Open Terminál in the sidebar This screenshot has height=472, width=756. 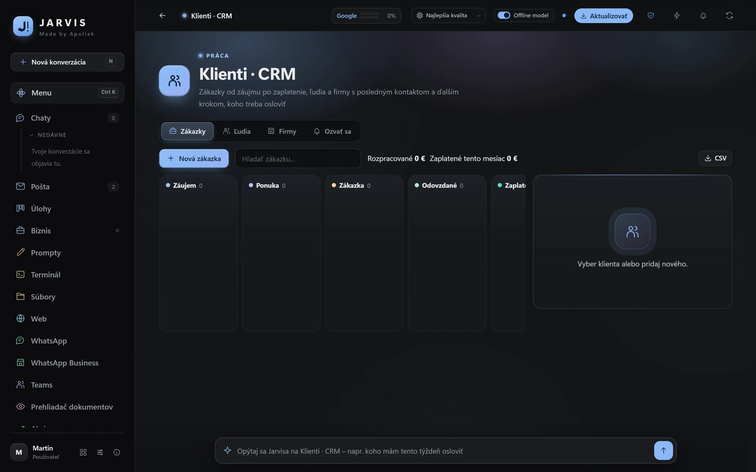[x=67, y=275]
